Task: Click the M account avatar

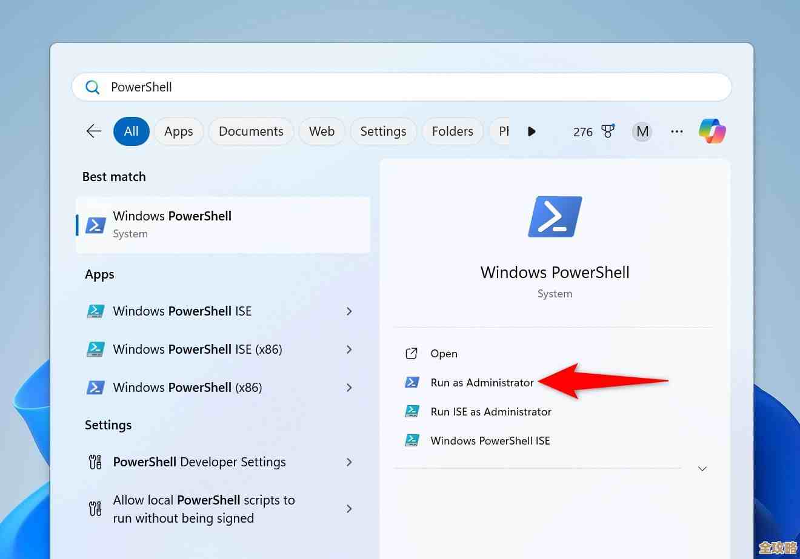Action: click(x=642, y=131)
